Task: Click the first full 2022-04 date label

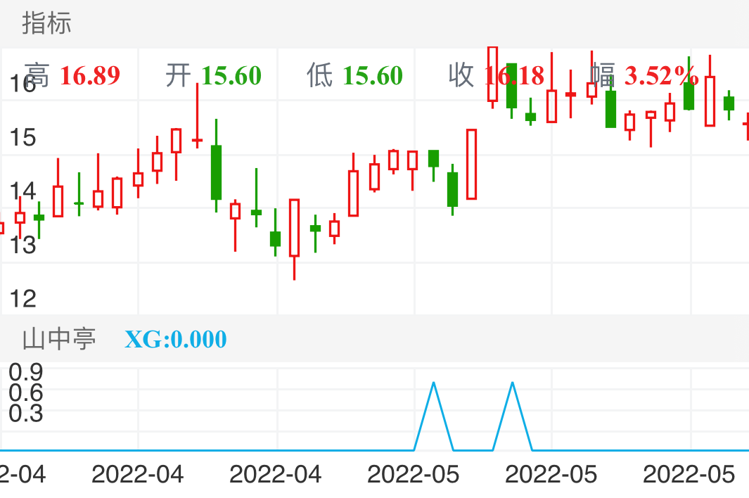Action: (x=138, y=474)
